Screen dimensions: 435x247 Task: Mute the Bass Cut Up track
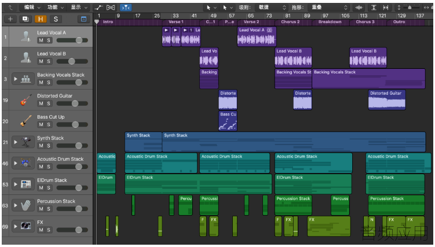41,124
